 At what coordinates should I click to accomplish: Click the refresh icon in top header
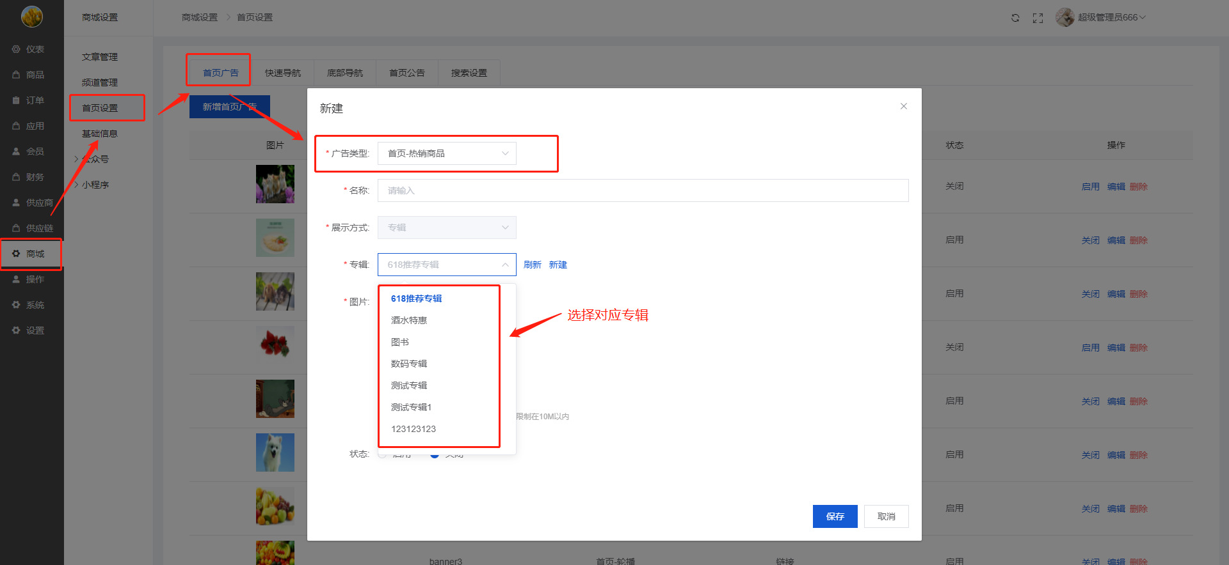pos(1015,18)
